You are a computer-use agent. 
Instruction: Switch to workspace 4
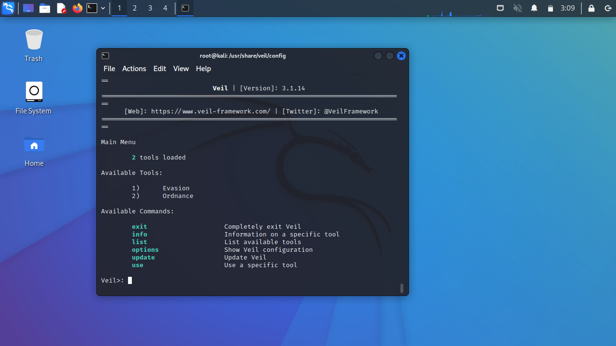166,8
